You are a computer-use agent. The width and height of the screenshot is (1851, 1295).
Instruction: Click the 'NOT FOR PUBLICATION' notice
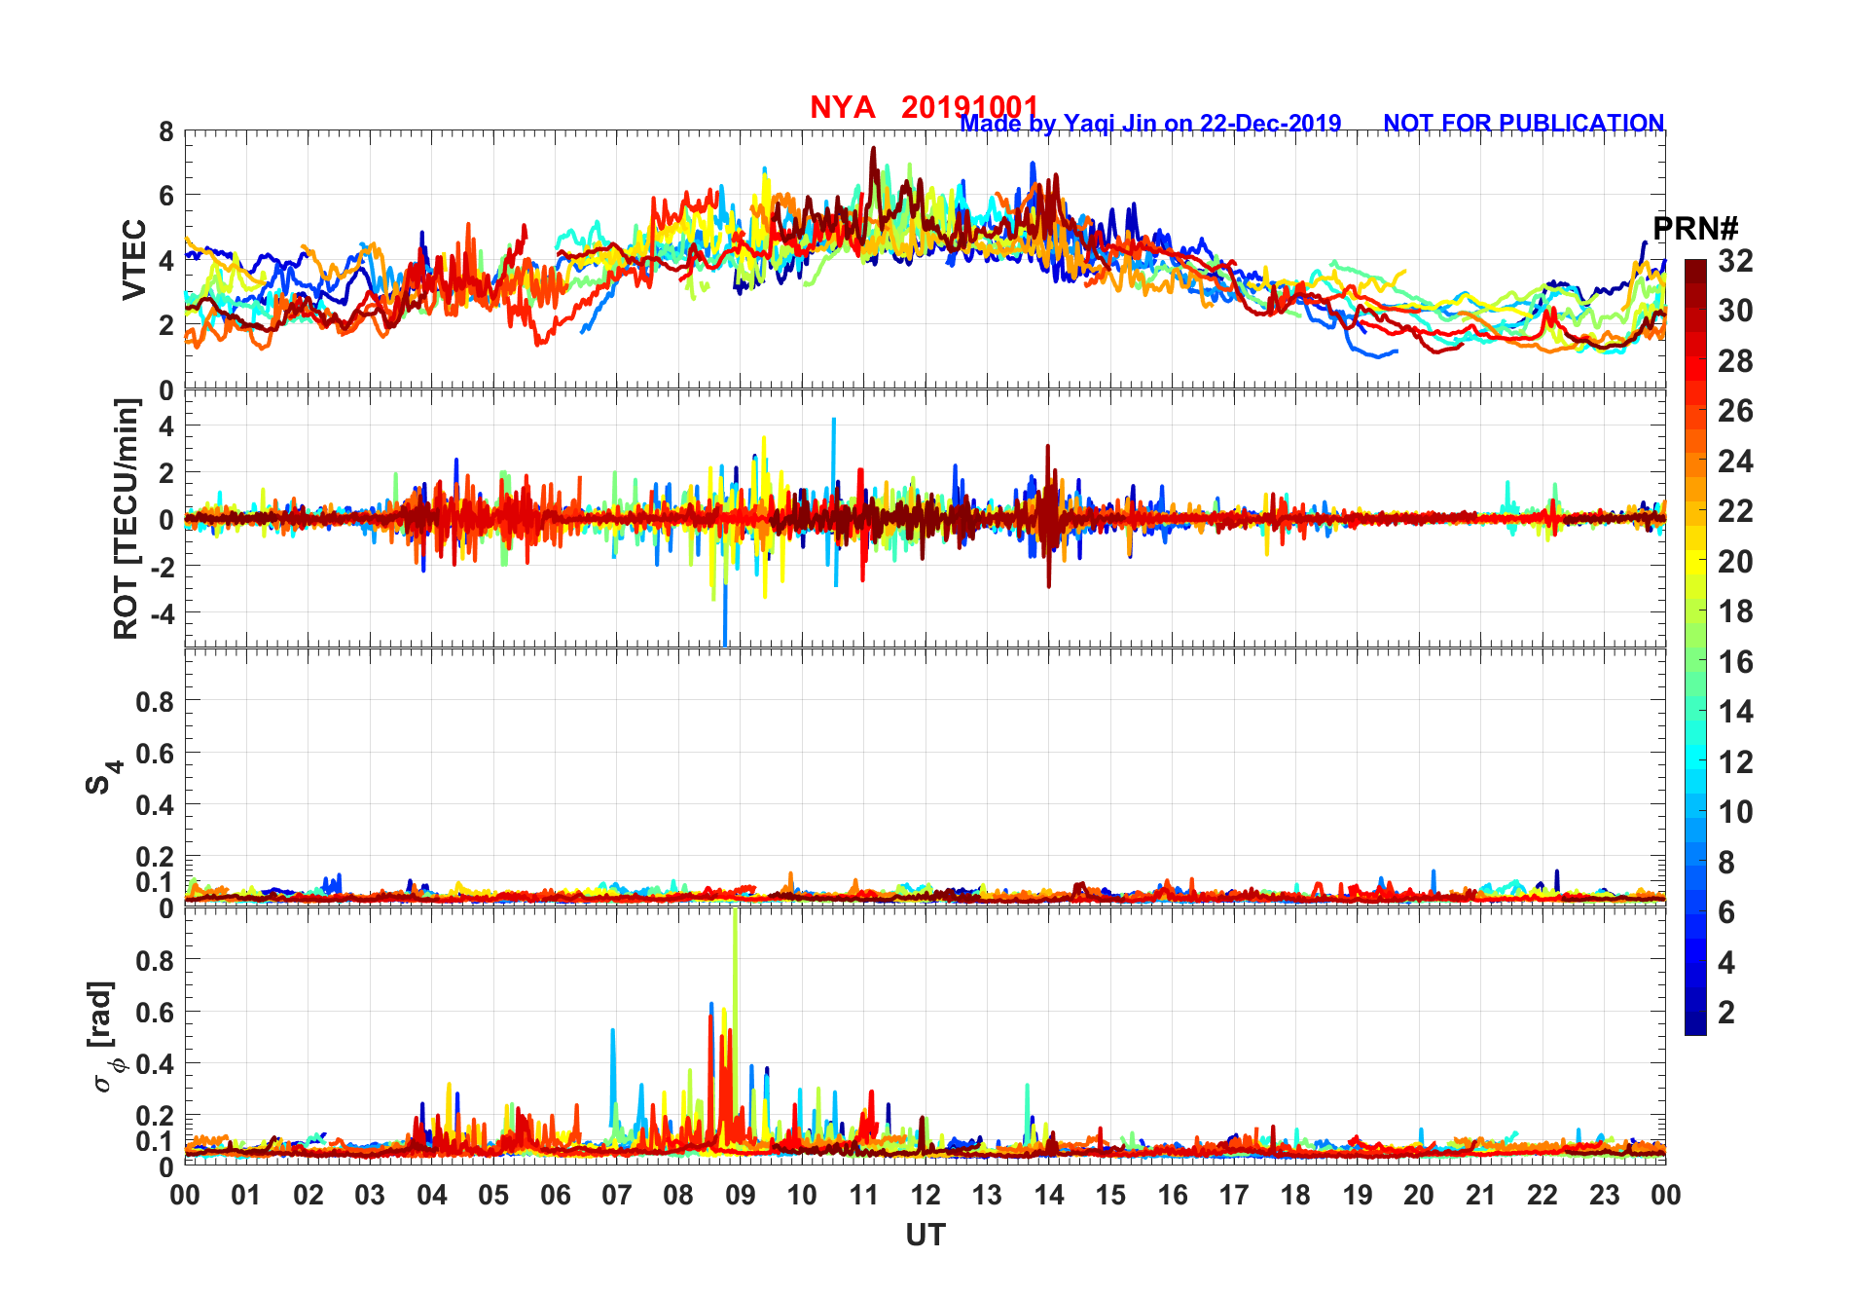click(1523, 124)
